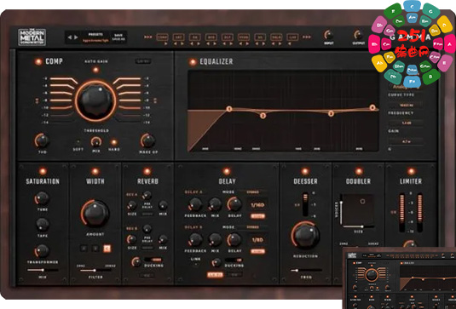Select EQ band node 3
456x309 pixels.
pyautogui.click(x=331, y=113)
